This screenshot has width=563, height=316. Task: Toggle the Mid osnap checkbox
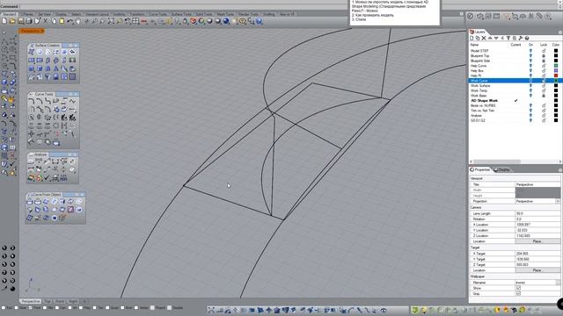pyautogui.click(x=45, y=308)
